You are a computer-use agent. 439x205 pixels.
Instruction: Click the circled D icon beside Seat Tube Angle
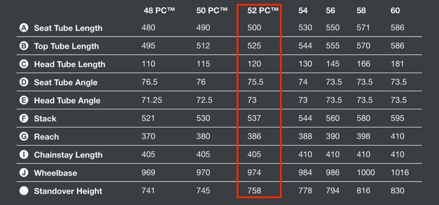click(24, 82)
